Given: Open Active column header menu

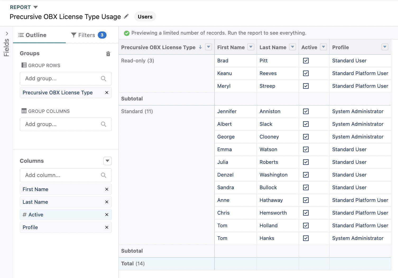Looking at the screenshot, I should click(323, 47).
